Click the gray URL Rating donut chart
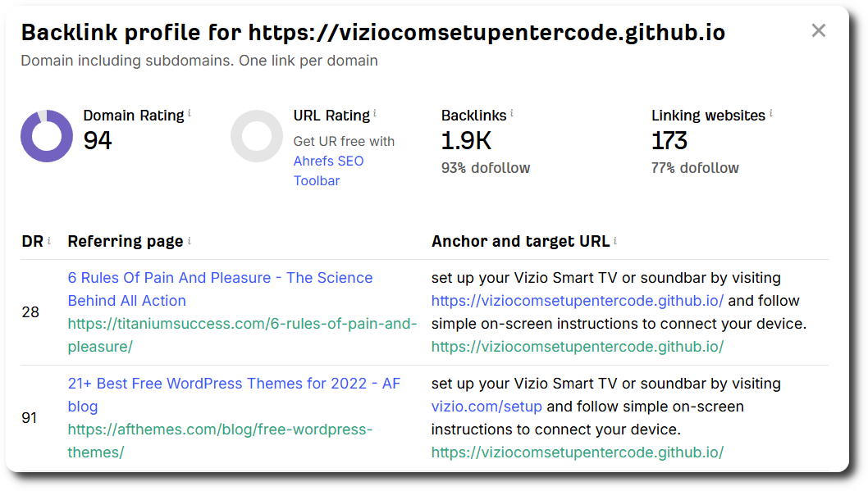Image resolution: width=868 pixels, height=491 pixels. pos(257,136)
